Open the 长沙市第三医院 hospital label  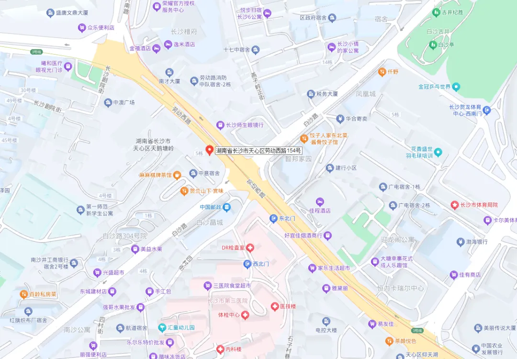227,301
